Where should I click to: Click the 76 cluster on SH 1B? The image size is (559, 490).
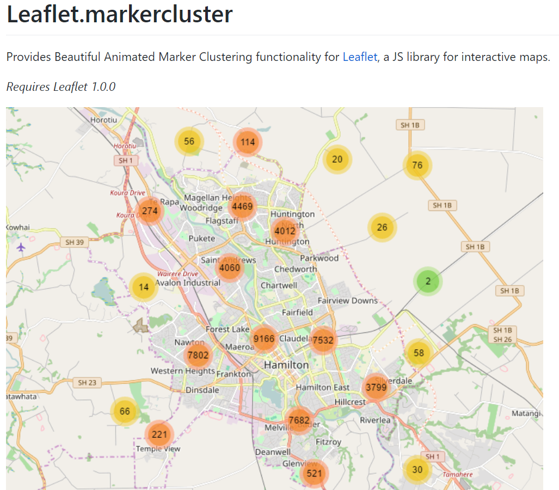(417, 165)
